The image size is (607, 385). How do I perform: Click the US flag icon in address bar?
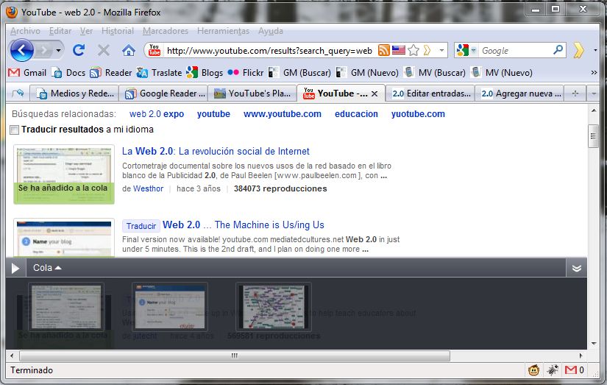click(398, 50)
